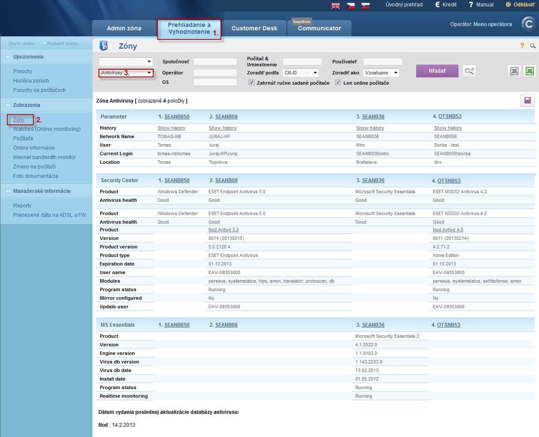Click the OS input field
Viewport: 539px width, 437px height.
click(x=215, y=82)
